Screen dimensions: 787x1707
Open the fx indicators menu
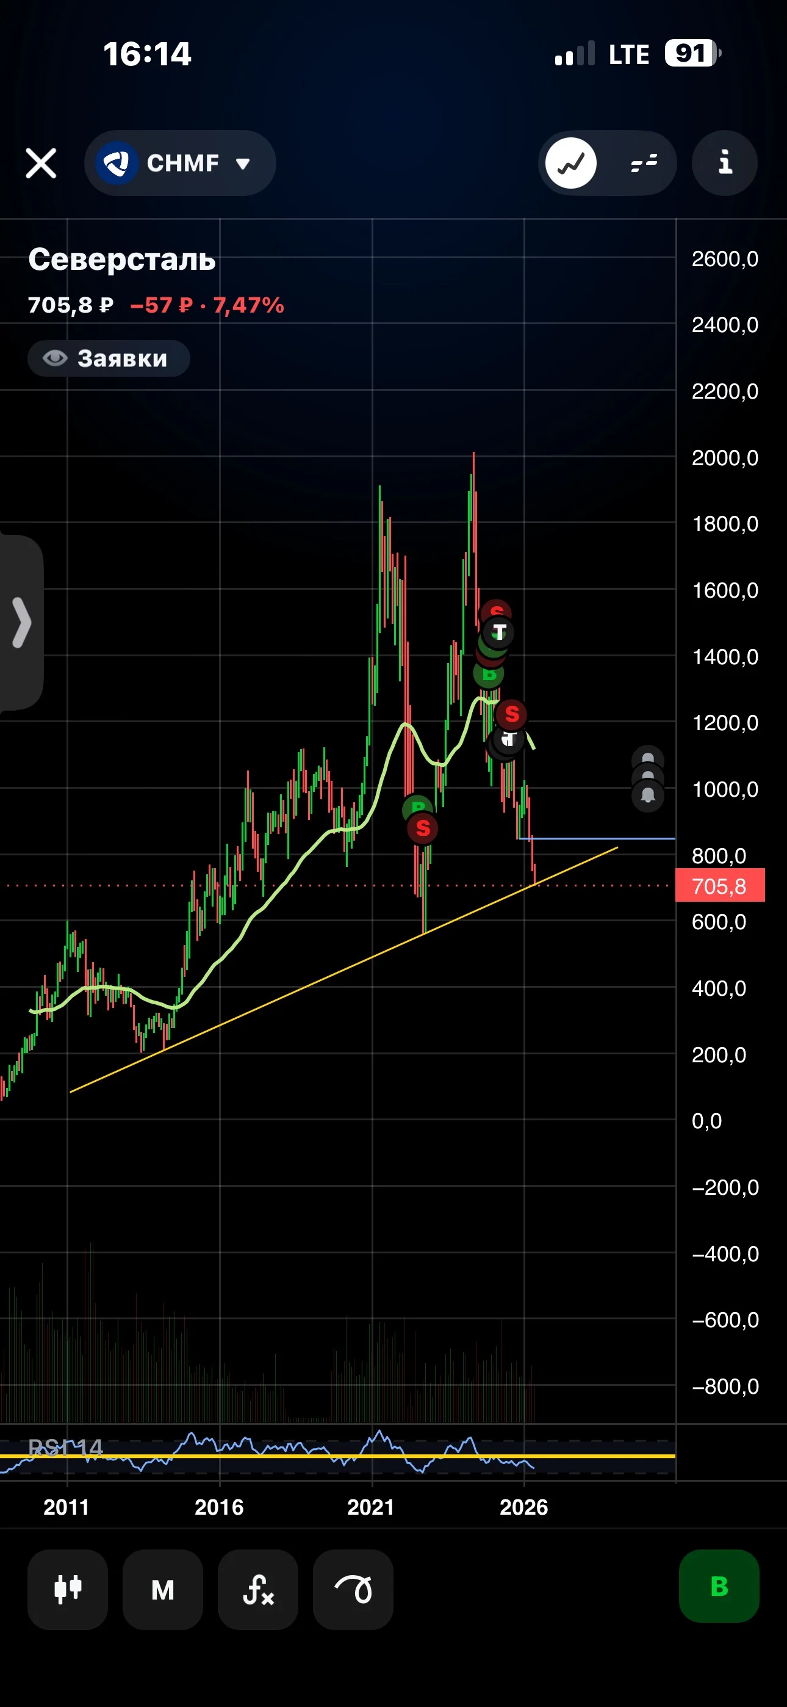pyautogui.click(x=257, y=1589)
